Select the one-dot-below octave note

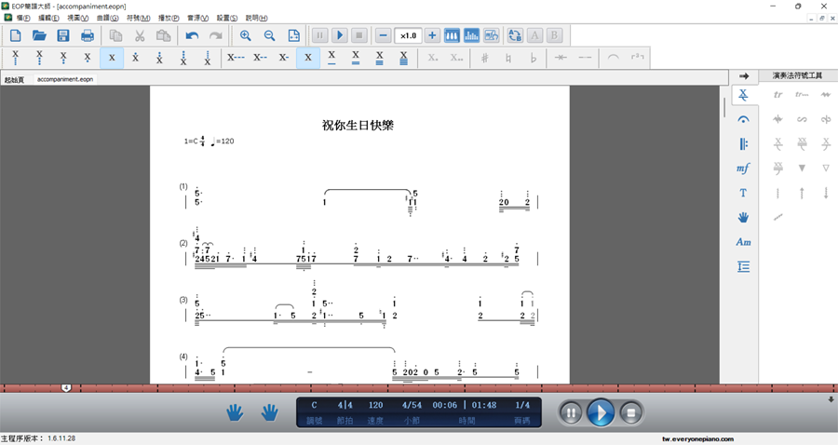point(88,58)
